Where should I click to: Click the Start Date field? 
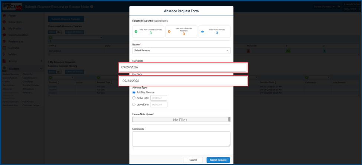[183, 68]
